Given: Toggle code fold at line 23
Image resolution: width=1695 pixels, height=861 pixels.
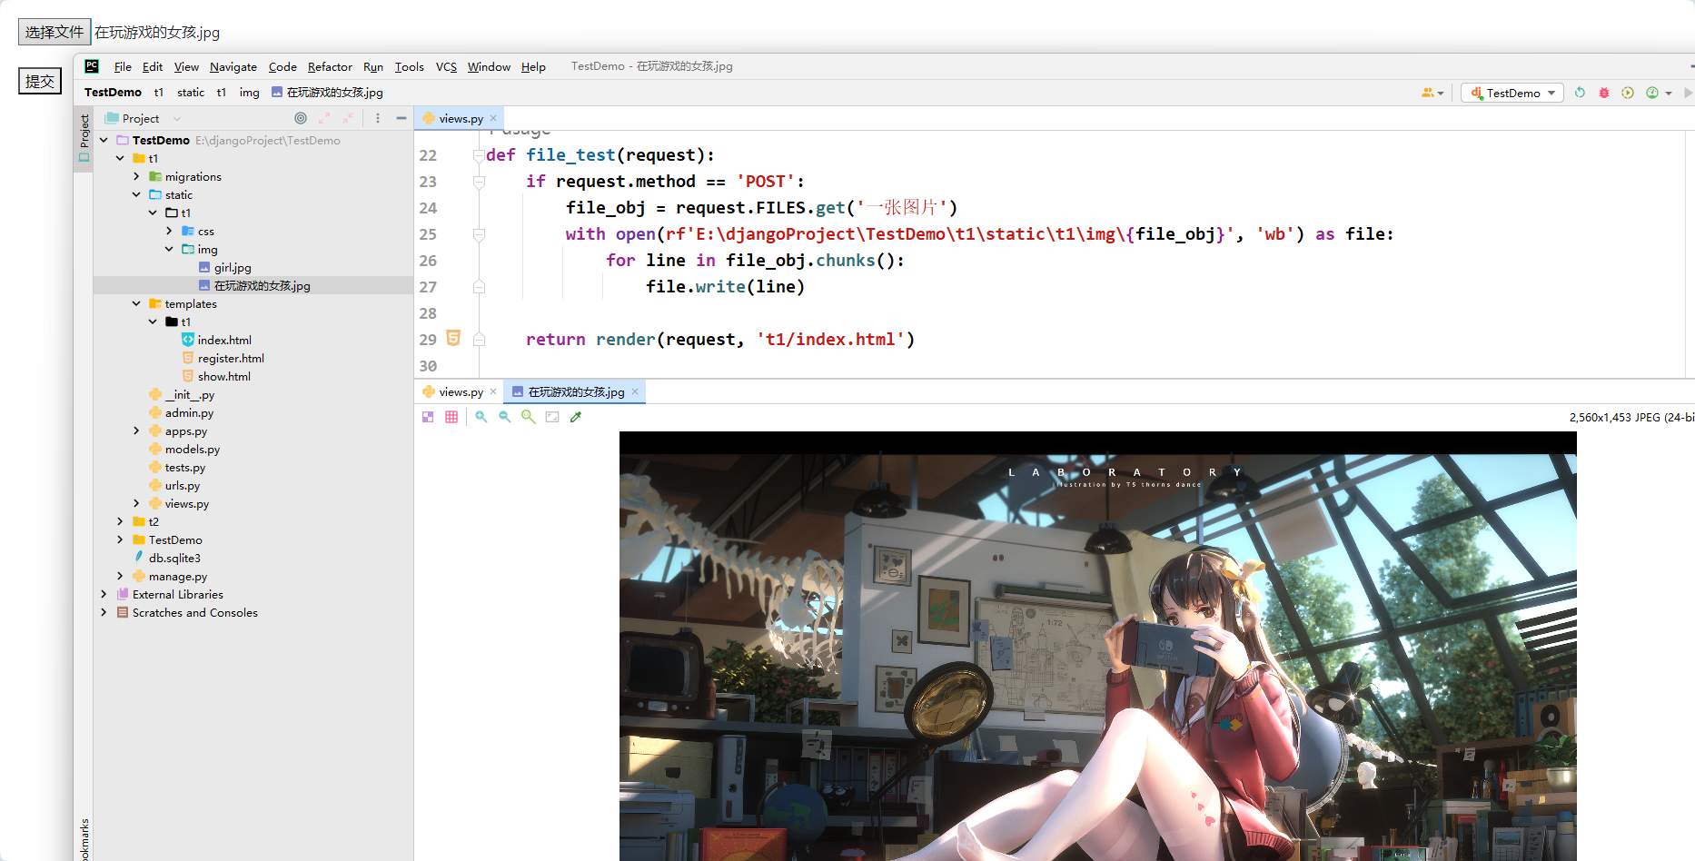Looking at the screenshot, I should click(479, 182).
